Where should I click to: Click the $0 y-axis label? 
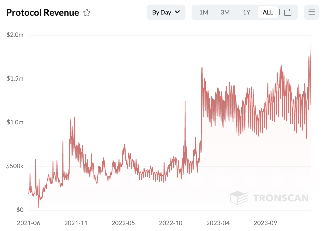(20, 210)
